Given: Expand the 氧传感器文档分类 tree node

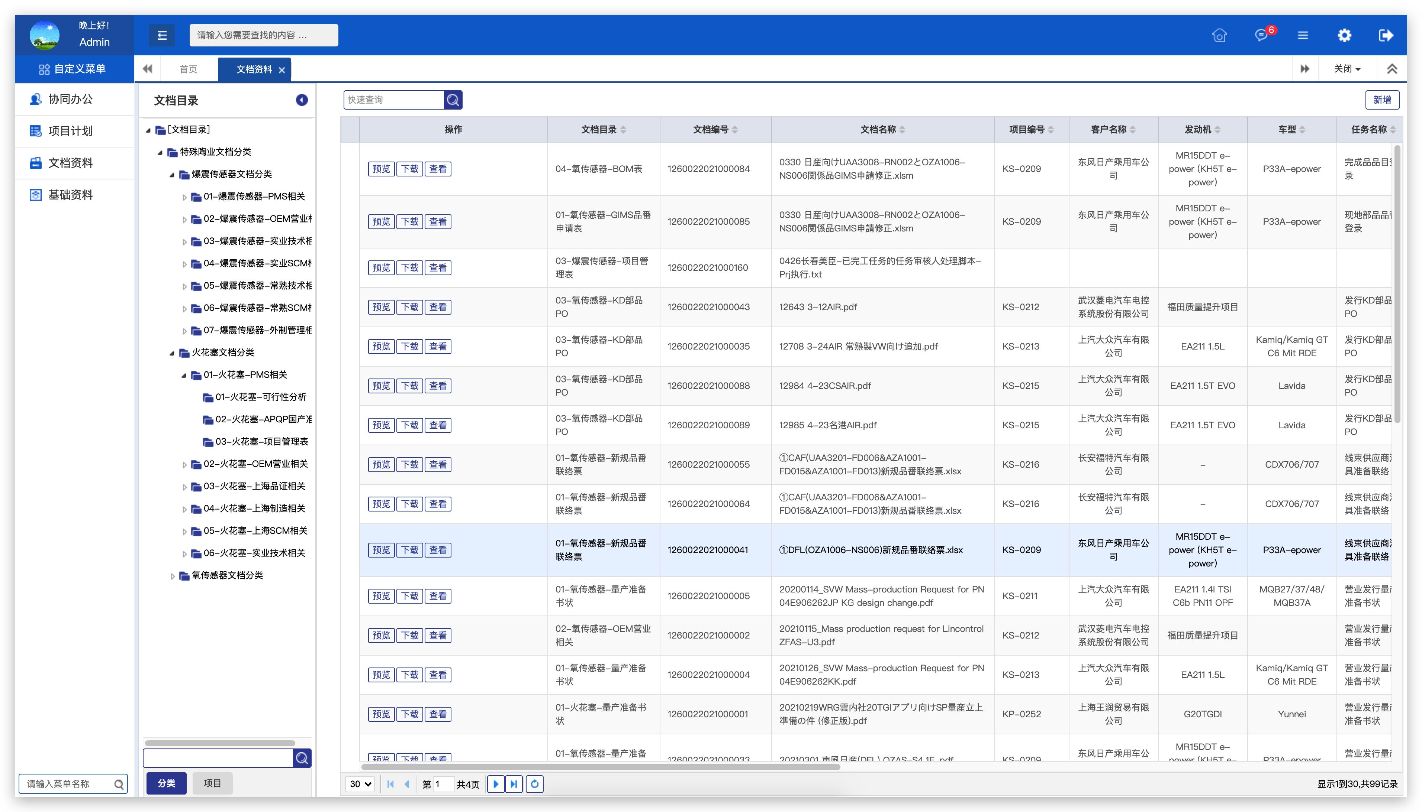Looking at the screenshot, I should 173,575.
